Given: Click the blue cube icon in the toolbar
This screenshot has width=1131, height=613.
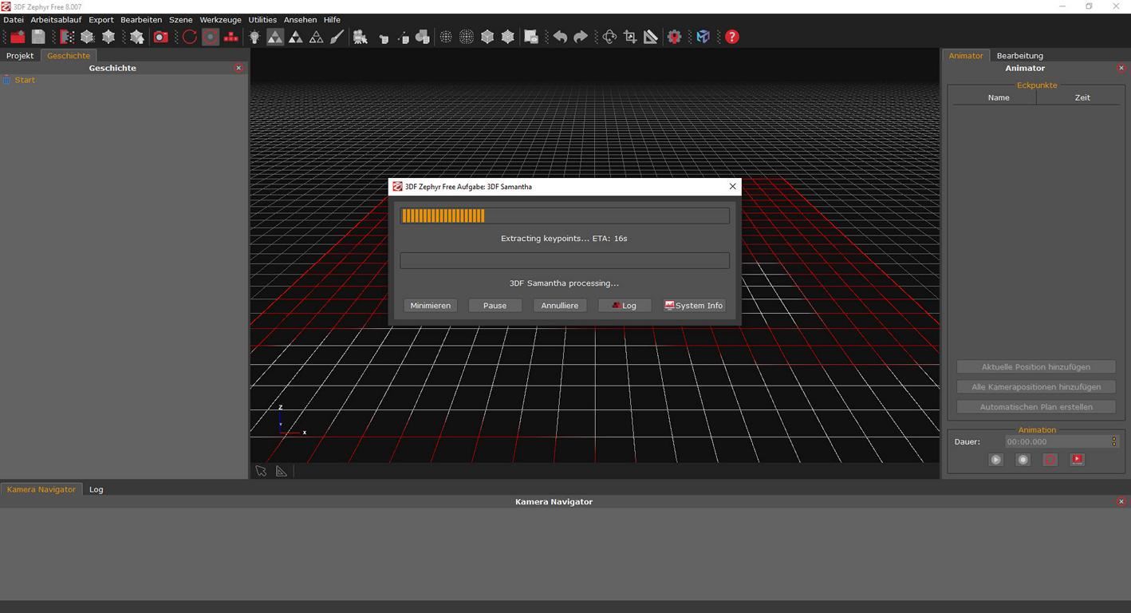Looking at the screenshot, I should point(703,37).
